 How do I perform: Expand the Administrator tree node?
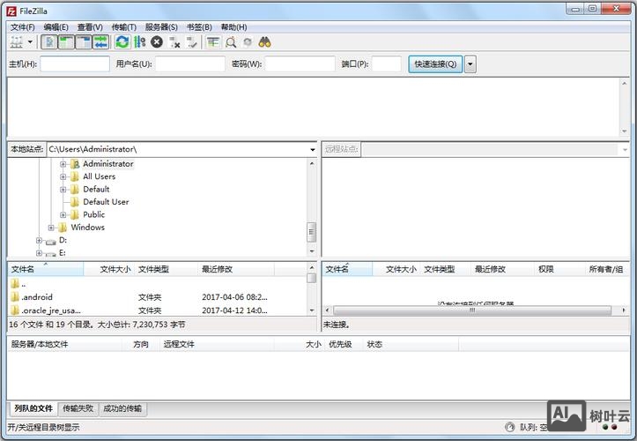coord(63,164)
